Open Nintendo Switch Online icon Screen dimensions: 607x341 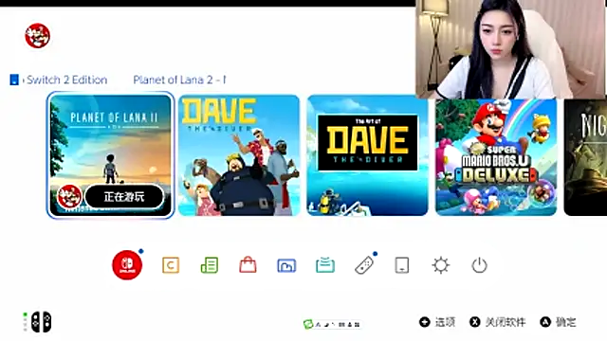coord(127,265)
